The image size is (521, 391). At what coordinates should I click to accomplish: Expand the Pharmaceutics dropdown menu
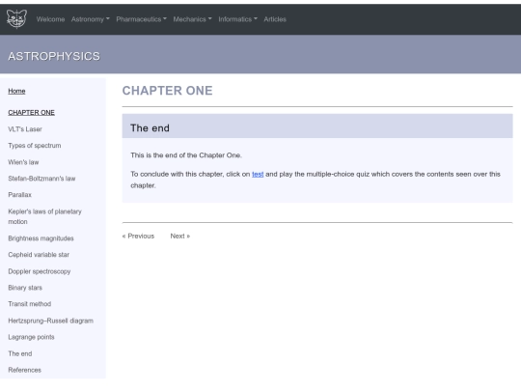(x=141, y=19)
